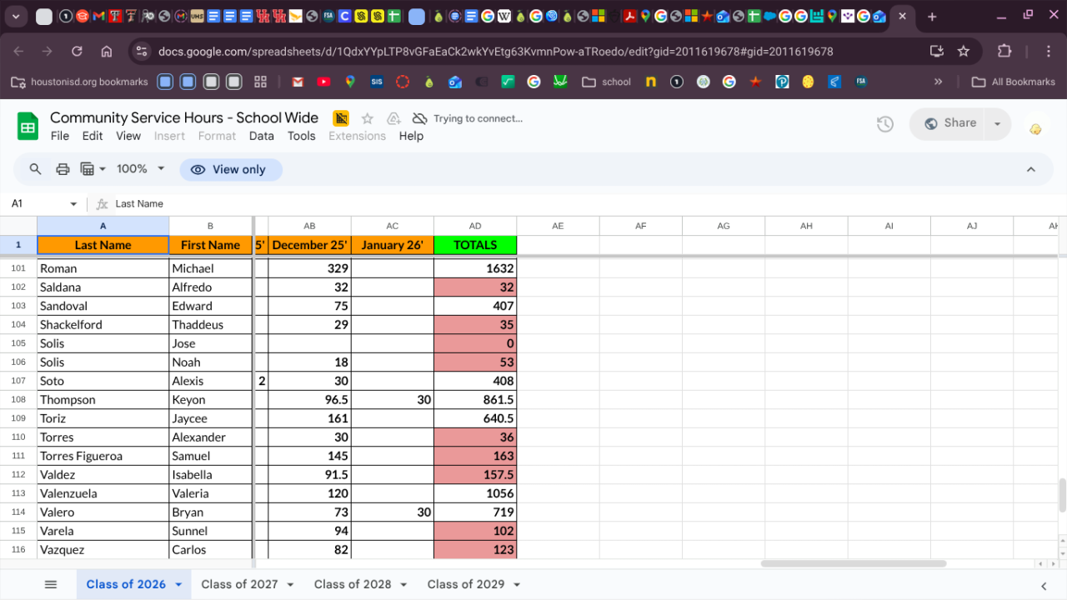Viewport: 1067px width, 600px height.
Task: Open the Class of 2026 tab dropdown
Action: coord(178,585)
